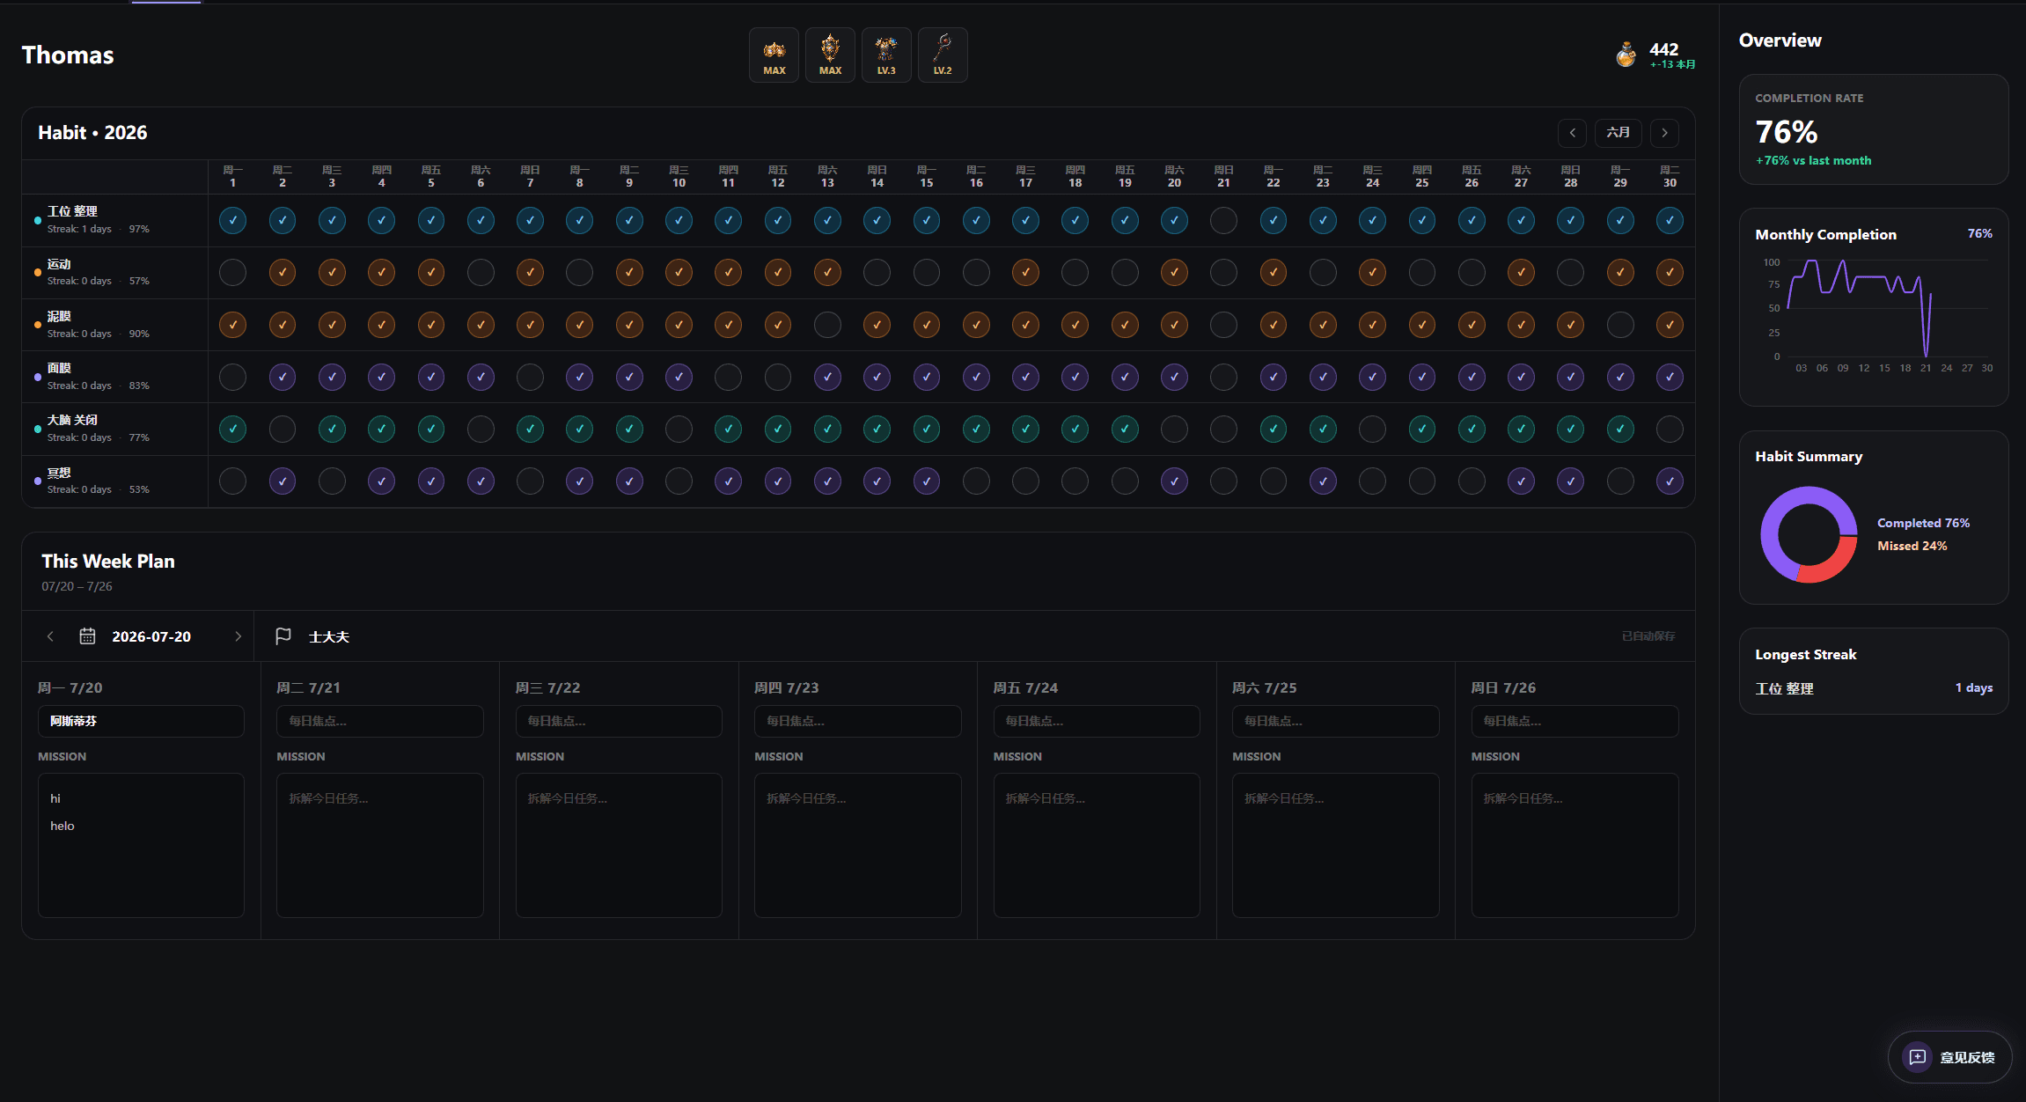This screenshot has height=1102, width=2026.
Task: Click the Thomas profile name
Action: coord(68,55)
